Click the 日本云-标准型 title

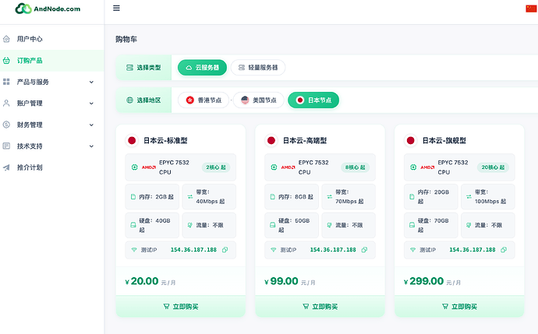pos(165,140)
